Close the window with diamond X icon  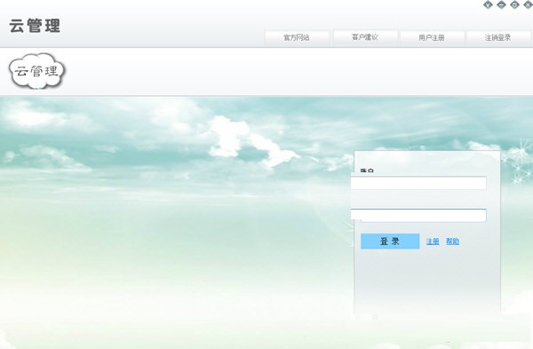coord(528,4)
